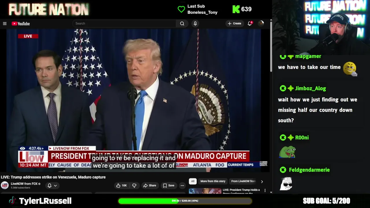Open options for recommended video
Viewport: 370px width, 208px height.
click(265, 191)
